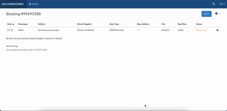Viewport: 227px width, 111px height.
Task: Select the Vamos Car Rentall supplier cell
Action: [85, 30]
